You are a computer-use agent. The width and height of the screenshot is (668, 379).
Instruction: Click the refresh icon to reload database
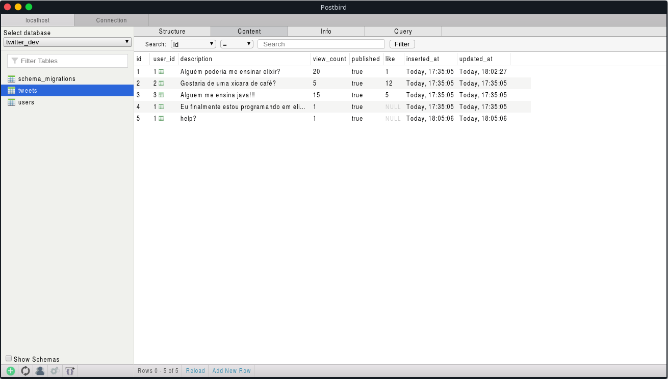point(25,370)
